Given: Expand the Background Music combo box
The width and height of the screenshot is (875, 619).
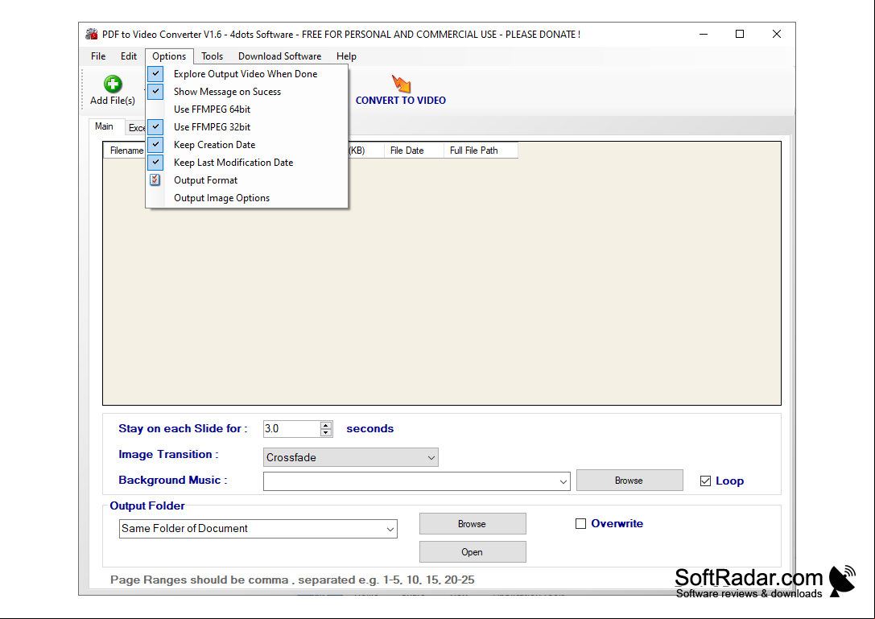Looking at the screenshot, I should point(563,481).
